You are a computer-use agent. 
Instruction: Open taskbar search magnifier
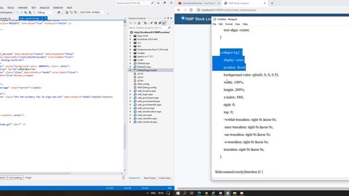click(185, 193)
